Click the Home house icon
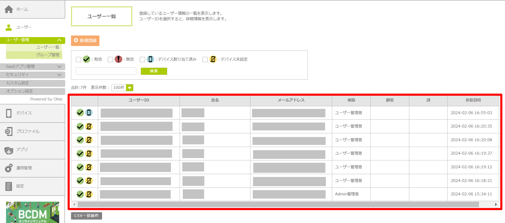This screenshot has height=223, width=505. 9,9
